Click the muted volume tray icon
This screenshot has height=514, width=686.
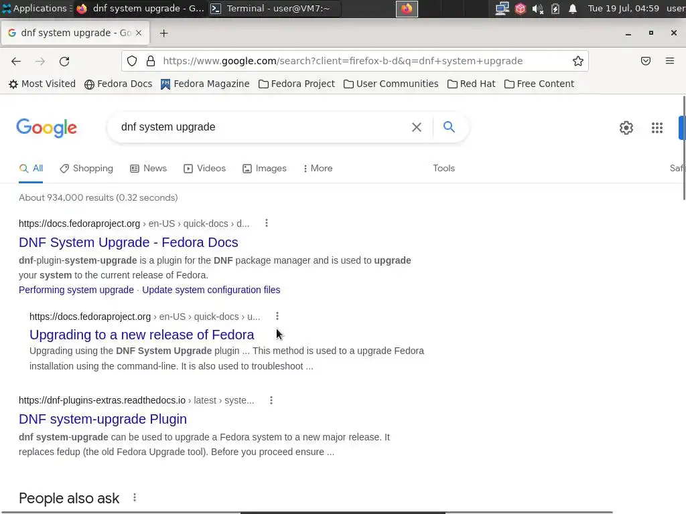coord(538,9)
